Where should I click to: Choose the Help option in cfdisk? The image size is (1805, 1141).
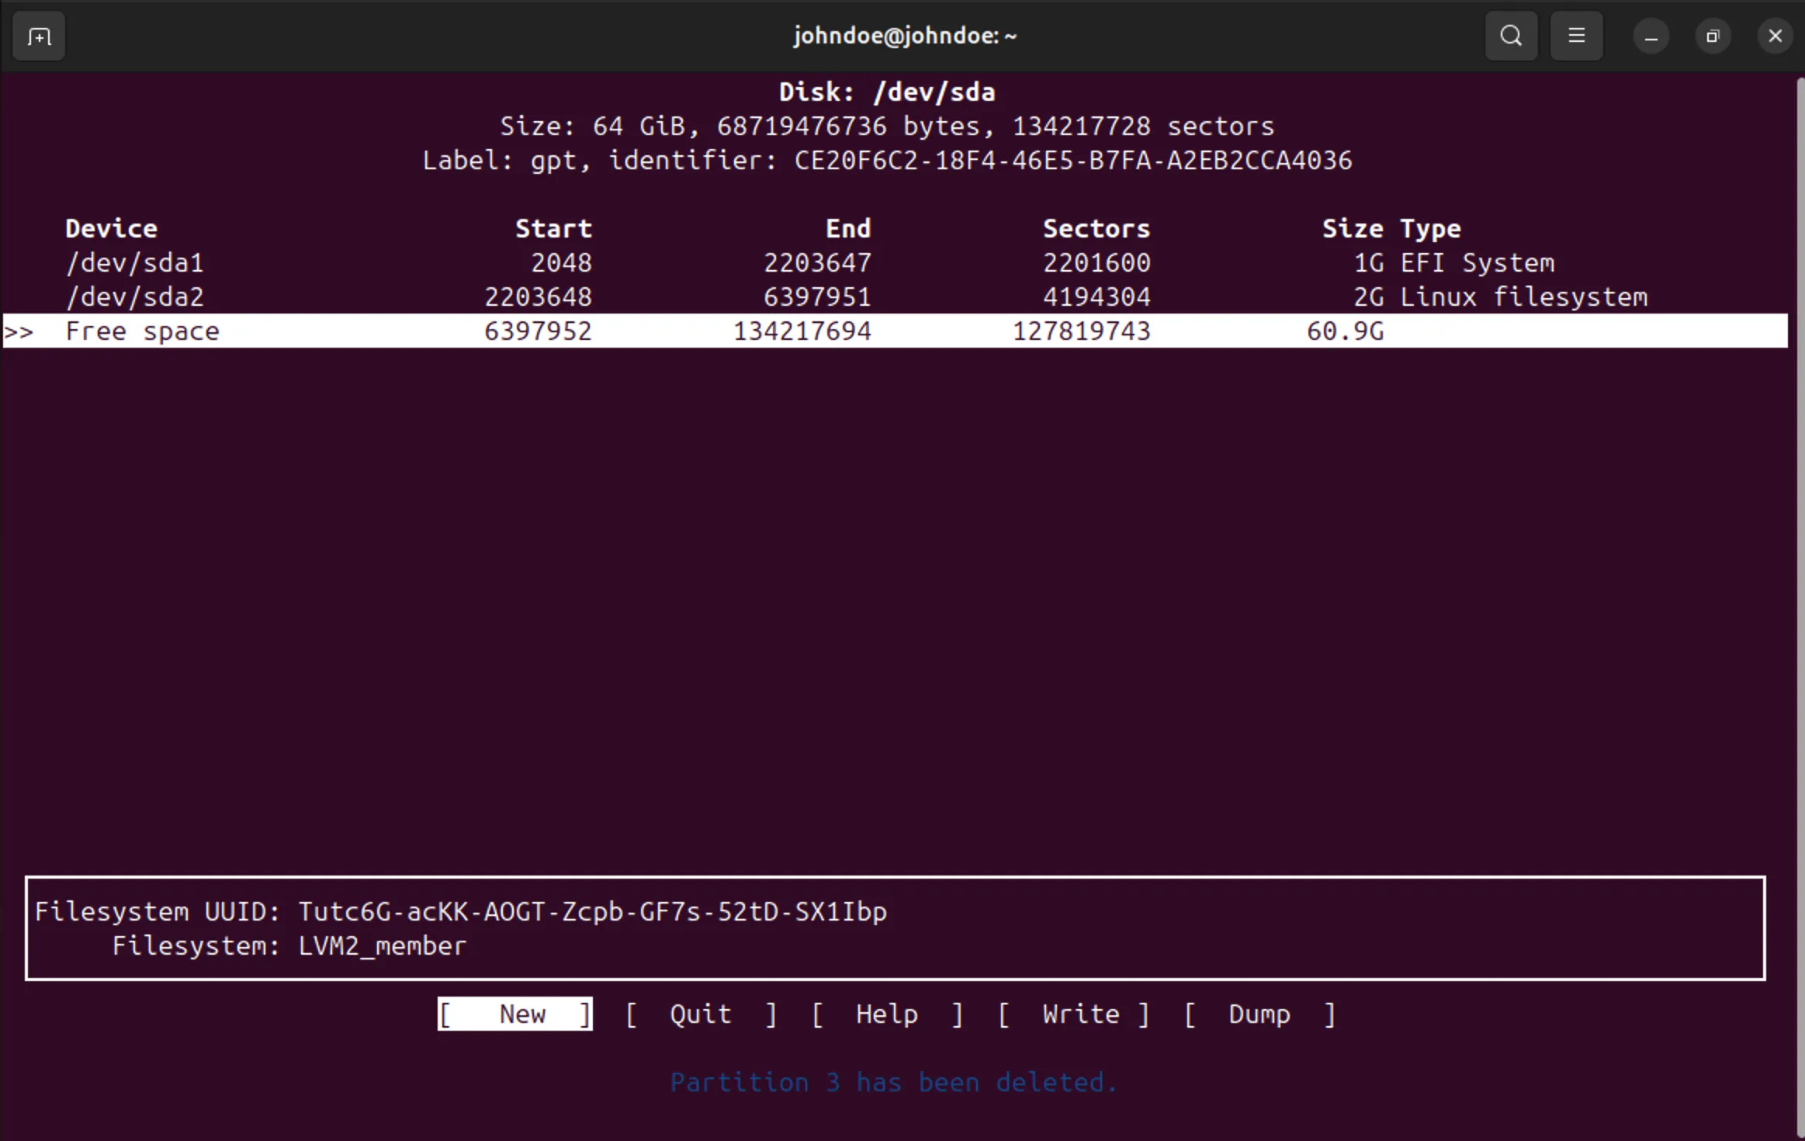pyautogui.click(x=886, y=1014)
